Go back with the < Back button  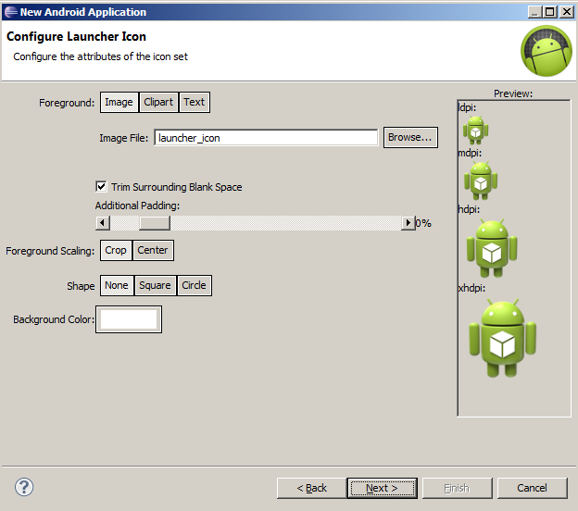(x=311, y=488)
